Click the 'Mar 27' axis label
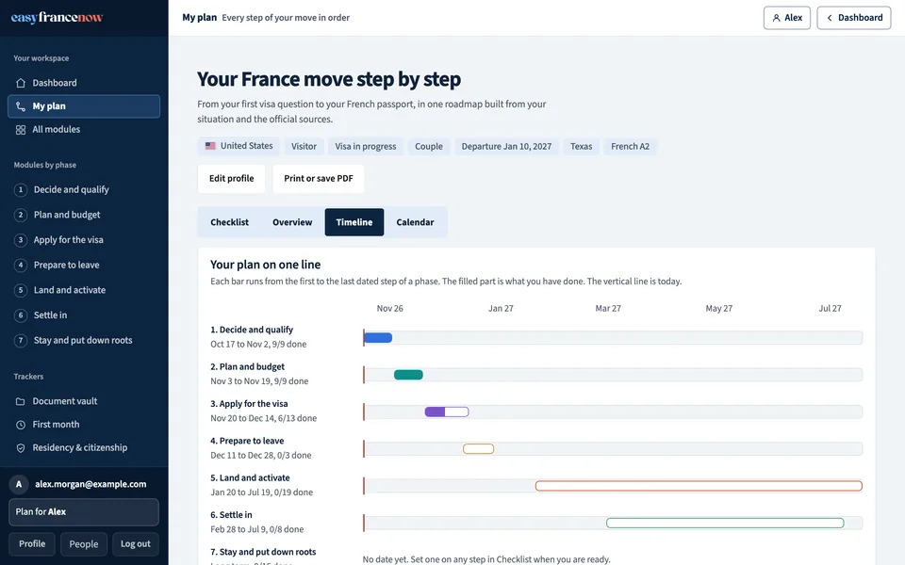905x565 pixels. (x=608, y=309)
